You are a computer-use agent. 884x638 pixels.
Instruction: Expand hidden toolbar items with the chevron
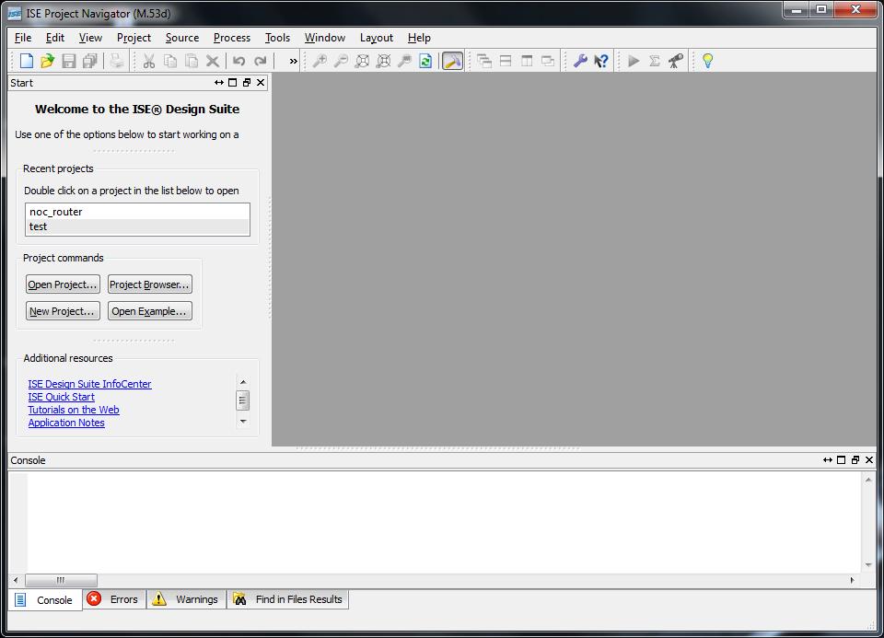coord(293,61)
